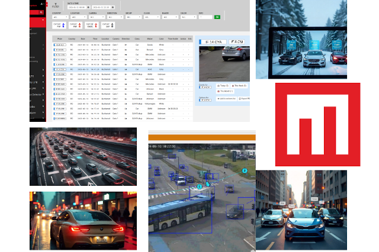Click the Add to action list button

tap(226, 99)
